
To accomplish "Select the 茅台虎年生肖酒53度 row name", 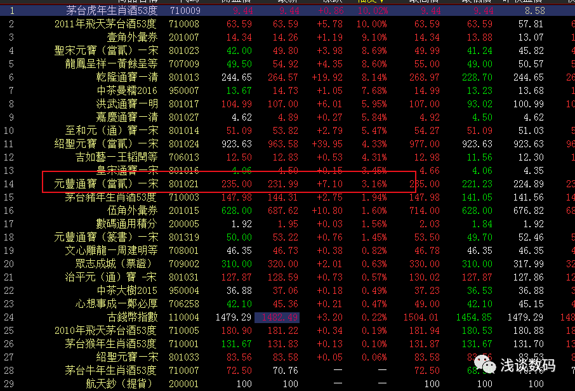I will (x=112, y=11).
